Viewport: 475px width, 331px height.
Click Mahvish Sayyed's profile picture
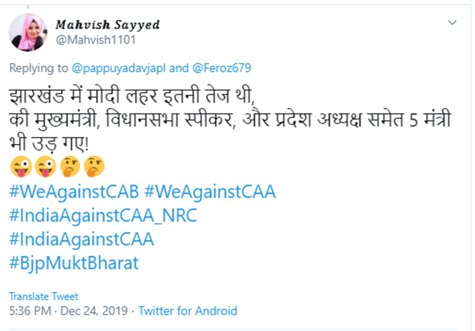point(28,32)
